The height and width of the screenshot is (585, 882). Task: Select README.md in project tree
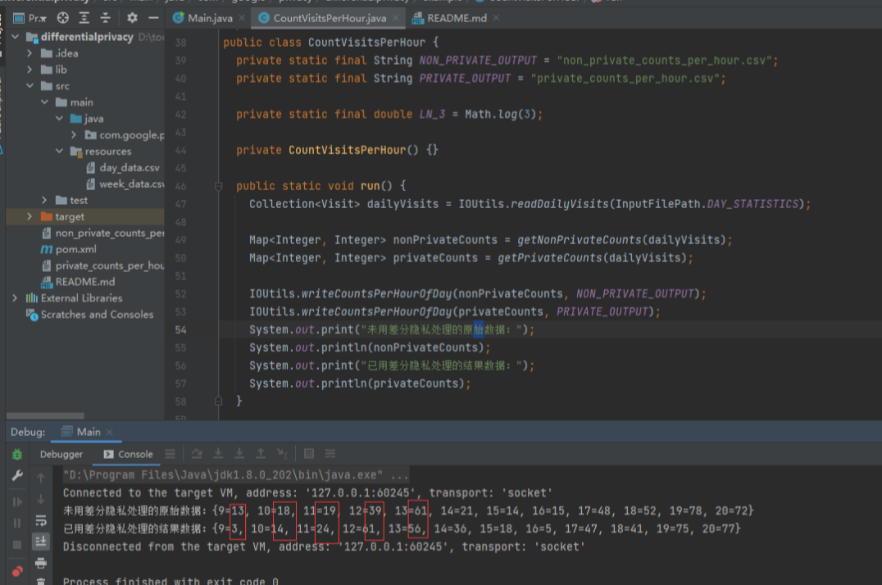tap(85, 282)
